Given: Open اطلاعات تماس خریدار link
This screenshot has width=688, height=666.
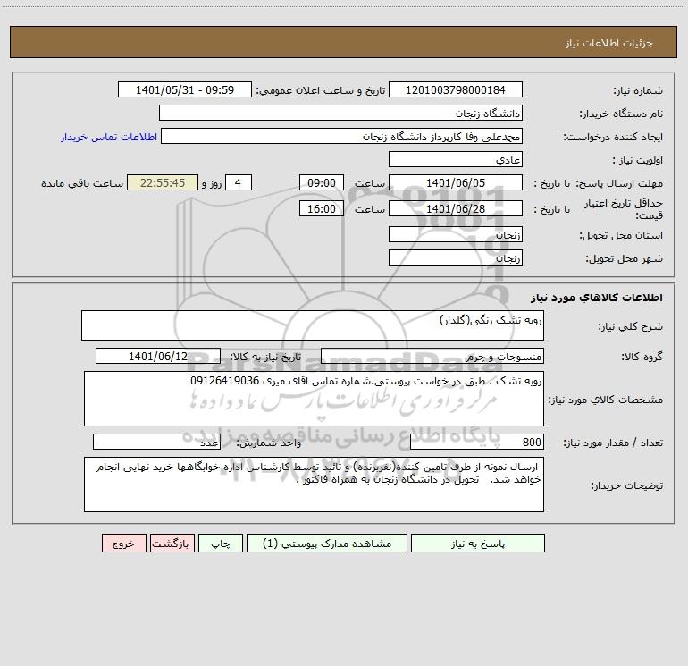Looking at the screenshot, I should point(109,137).
